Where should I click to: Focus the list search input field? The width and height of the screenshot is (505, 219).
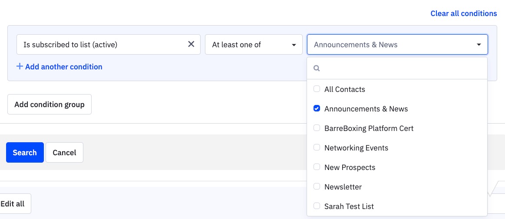(x=397, y=68)
